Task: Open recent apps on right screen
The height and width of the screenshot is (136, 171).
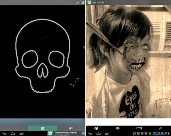Action: coord(107,134)
